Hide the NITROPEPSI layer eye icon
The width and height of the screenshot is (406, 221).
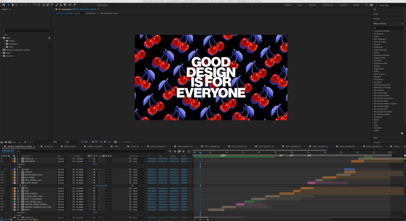(x=2, y=161)
